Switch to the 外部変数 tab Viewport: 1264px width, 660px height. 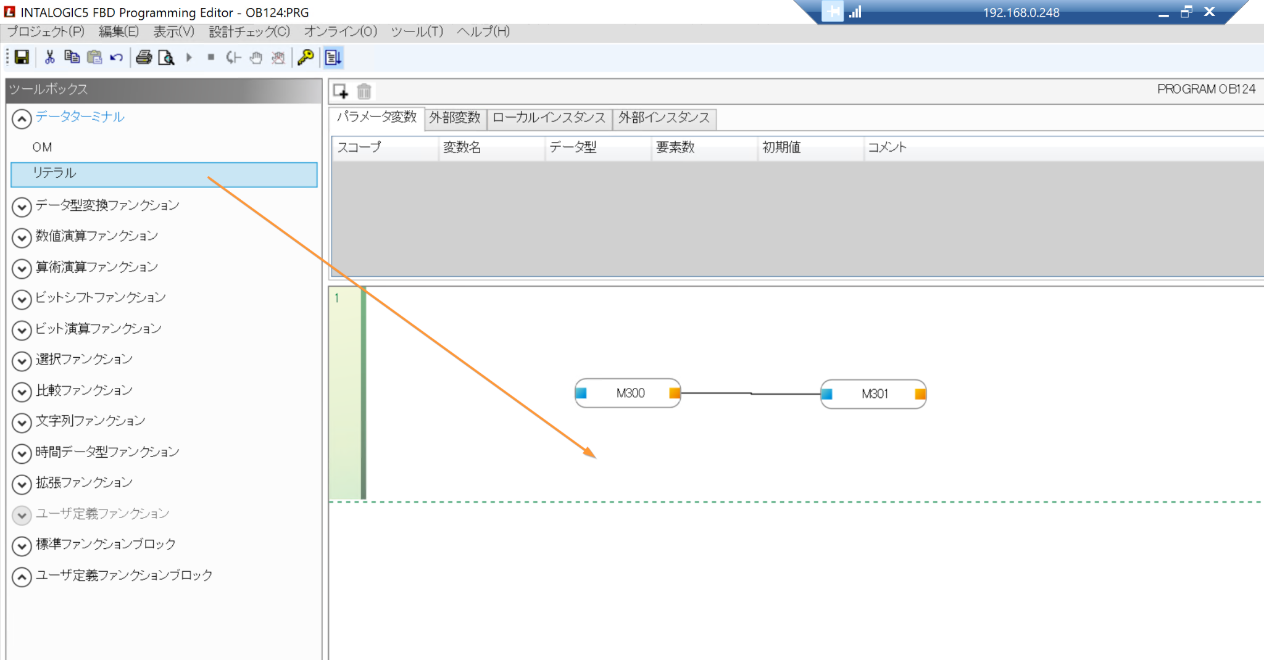(x=455, y=118)
